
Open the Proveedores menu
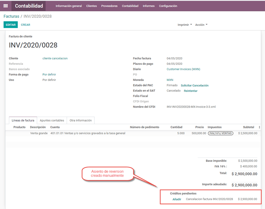tap(109, 6)
